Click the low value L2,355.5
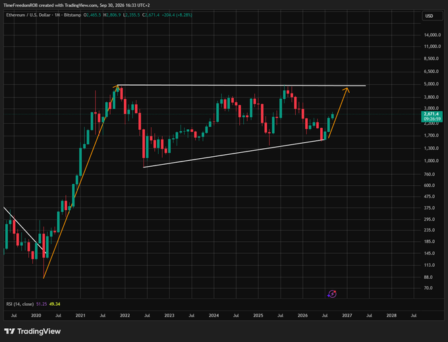This screenshot has width=448, height=342. [131, 15]
